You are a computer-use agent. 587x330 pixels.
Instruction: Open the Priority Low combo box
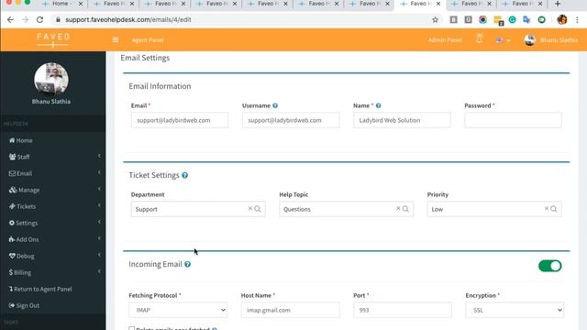pyautogui.click(x=494, y=209)
